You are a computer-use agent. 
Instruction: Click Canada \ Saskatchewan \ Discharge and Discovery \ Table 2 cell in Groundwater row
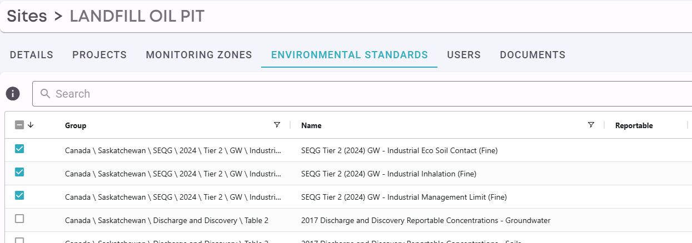(167, 220)
